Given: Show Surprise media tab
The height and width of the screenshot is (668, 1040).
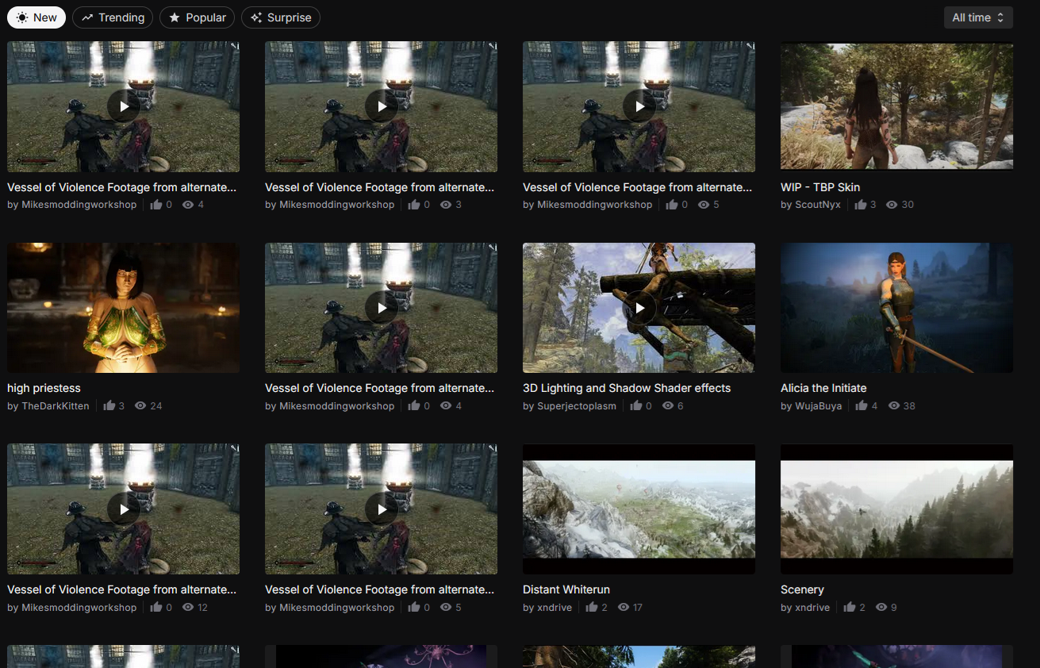Looking at the screenshot, I should pos(281,17).
